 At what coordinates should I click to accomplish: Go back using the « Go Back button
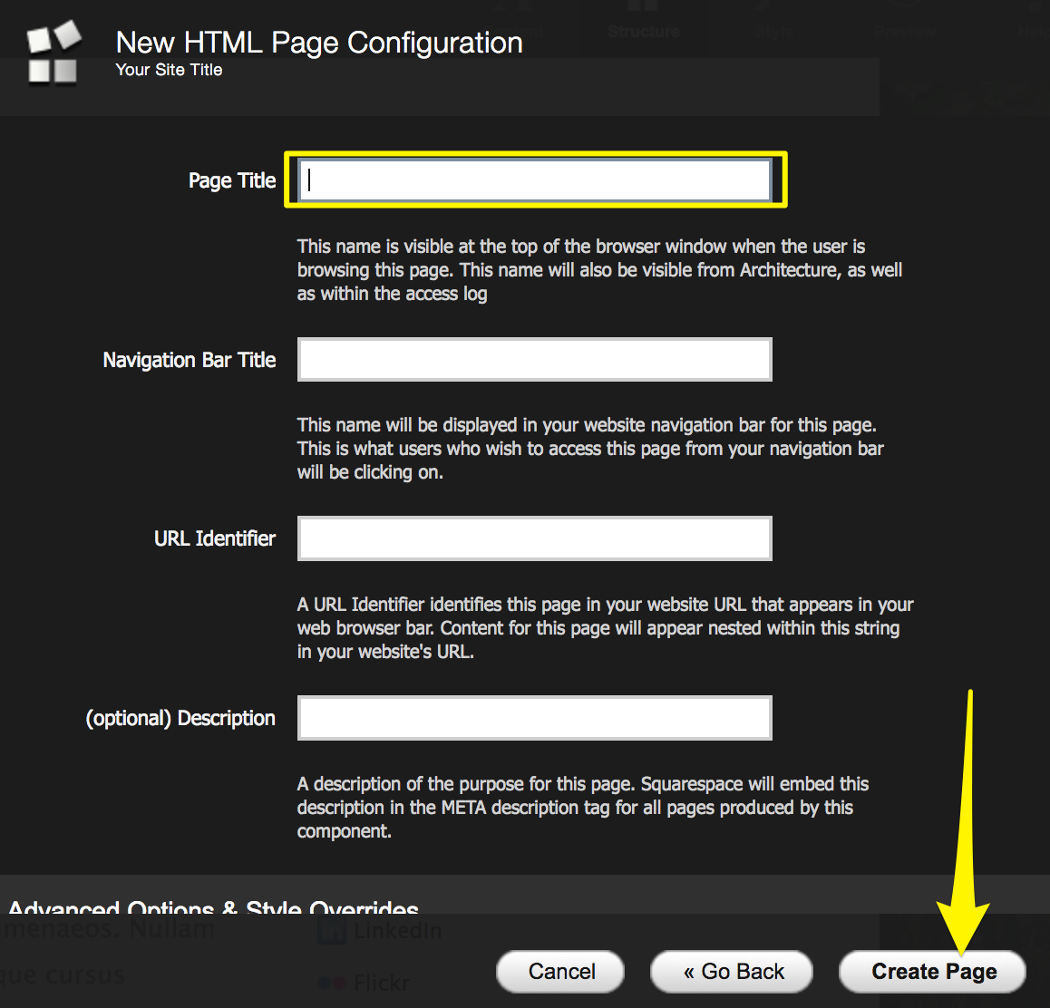click(732, 972)
